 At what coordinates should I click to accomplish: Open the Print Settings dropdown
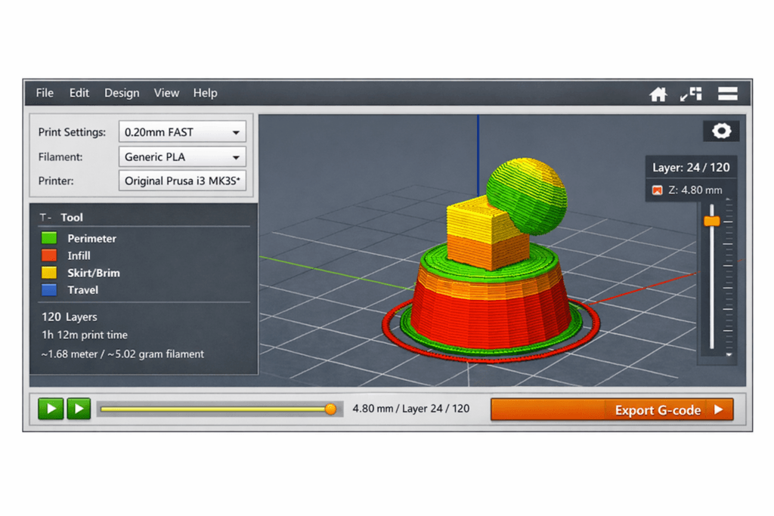pos(182,131)
